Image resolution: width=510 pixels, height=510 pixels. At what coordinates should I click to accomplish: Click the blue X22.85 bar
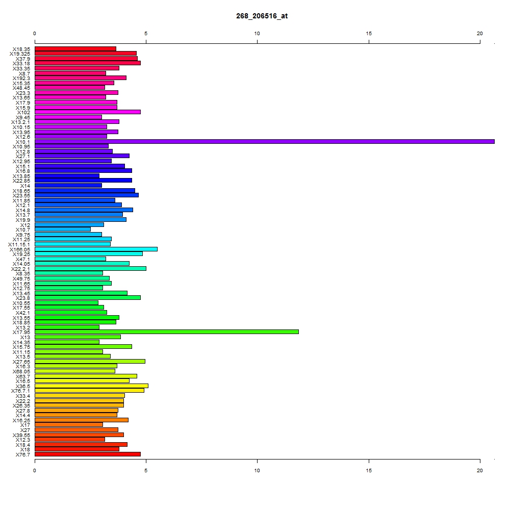point(83,180)
